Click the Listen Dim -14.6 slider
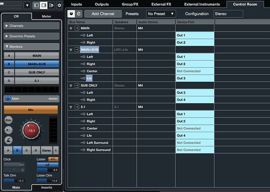The height and width of the screenshot is (192, 270). pyautogui.click(x=48, y=181)
